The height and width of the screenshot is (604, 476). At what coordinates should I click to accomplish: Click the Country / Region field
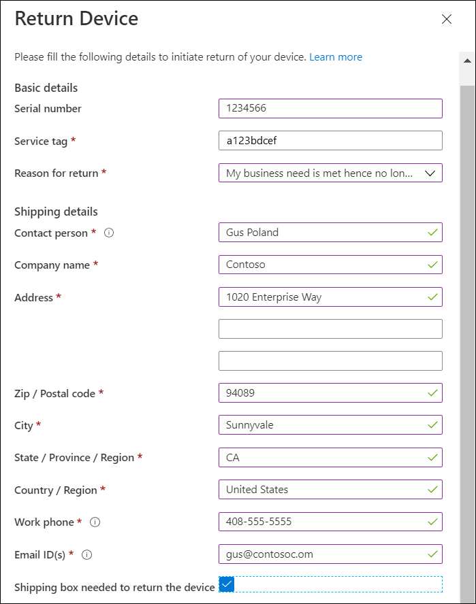coord(330,490)
